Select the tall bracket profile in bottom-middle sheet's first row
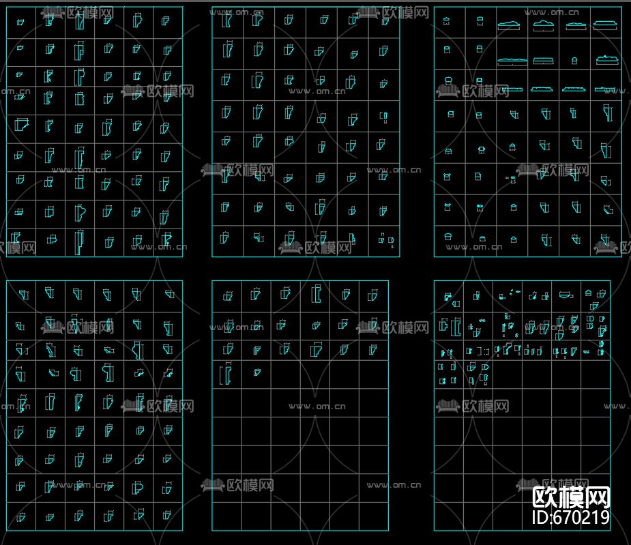The width and height of the screenshot is (631, 545). click(x=317, y=293)
